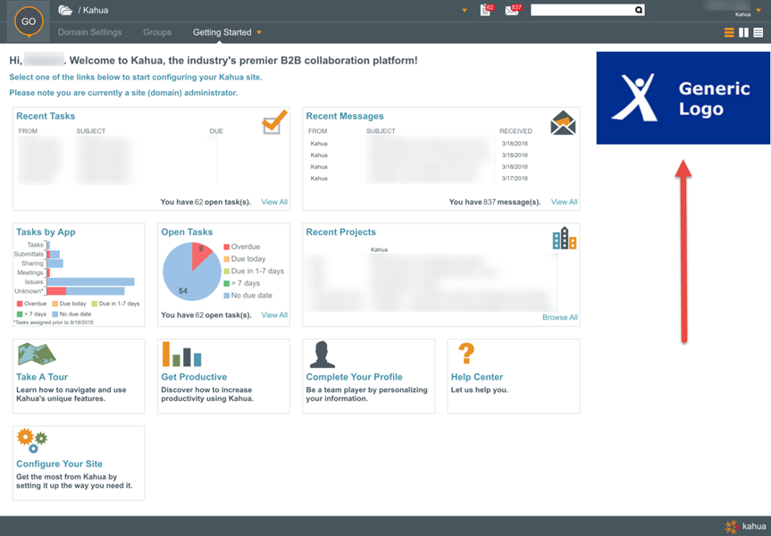
Task: Open the tasks icon with 62 badge
Action: click(x=486, y=10)
